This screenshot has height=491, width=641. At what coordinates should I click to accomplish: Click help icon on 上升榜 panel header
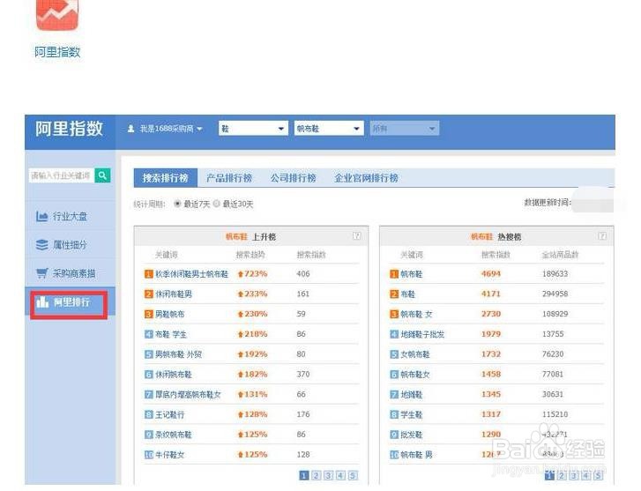pos(357,236)
